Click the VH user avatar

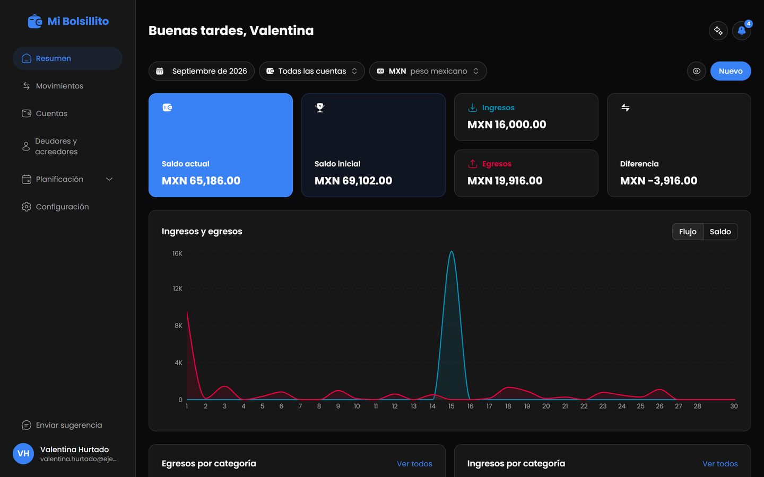[23, 454]
